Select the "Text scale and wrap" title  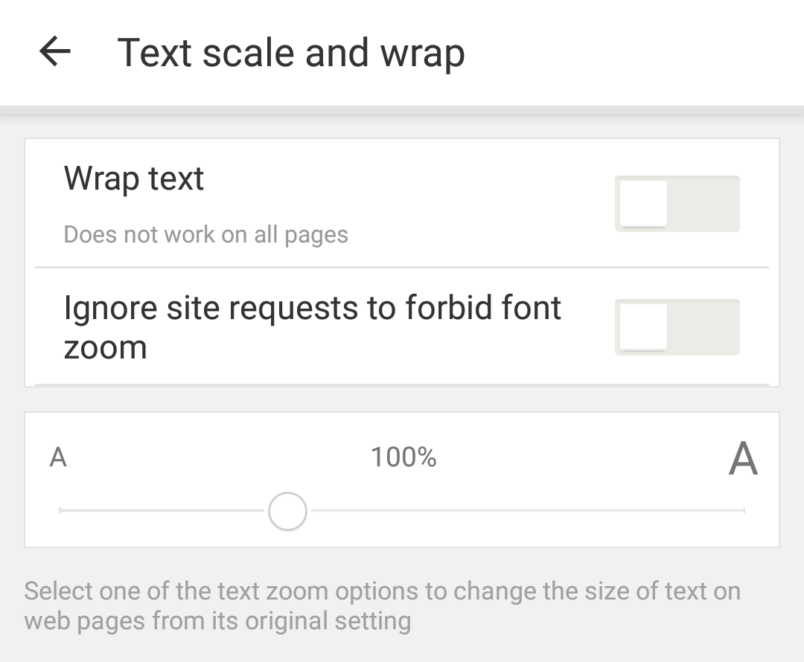pos(291,53)
